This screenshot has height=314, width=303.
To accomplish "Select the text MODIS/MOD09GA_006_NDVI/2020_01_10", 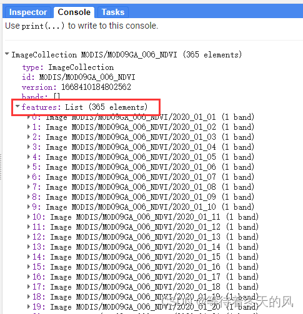I will click(x=144, y=207).
